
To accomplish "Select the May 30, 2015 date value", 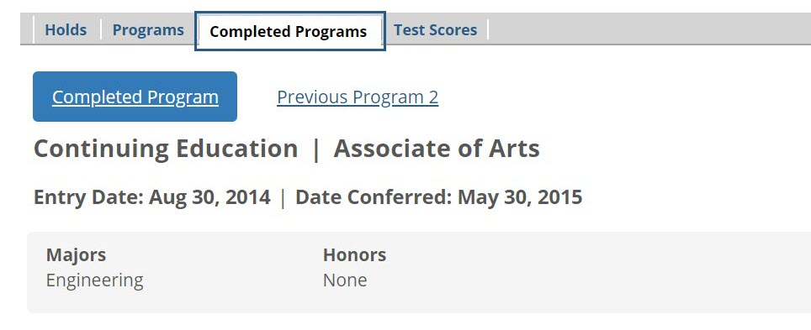I will [520, 197].
